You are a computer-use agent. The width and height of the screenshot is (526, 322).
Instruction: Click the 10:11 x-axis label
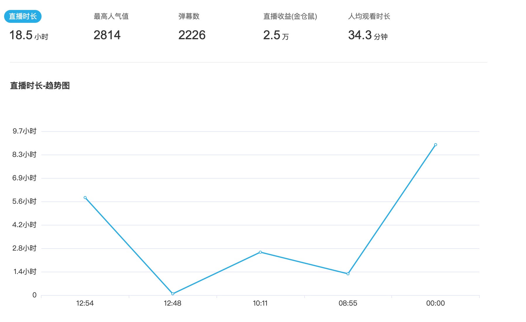(x=260, y=303)
